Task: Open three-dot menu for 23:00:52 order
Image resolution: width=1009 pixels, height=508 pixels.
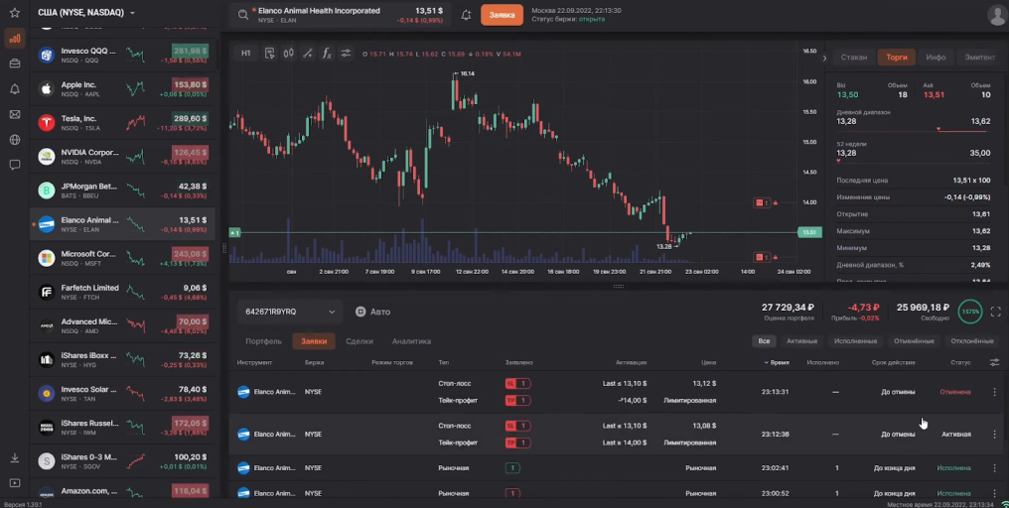Action: 994,493
